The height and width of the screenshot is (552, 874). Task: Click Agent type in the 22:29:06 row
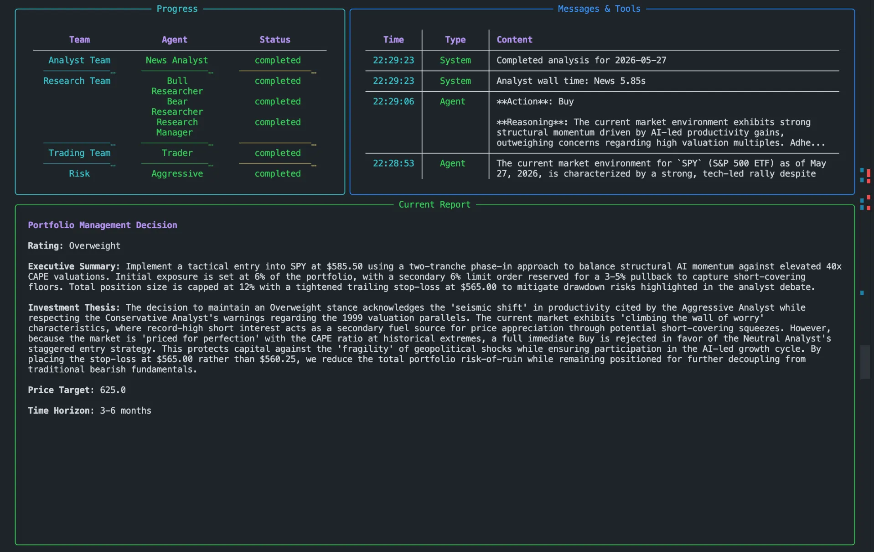452,101
